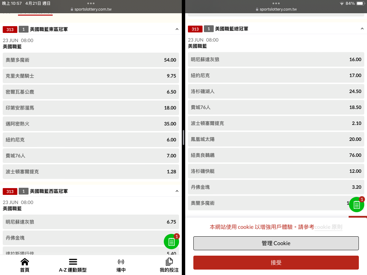Select 印第安那溜馬 odds 18.00

(x=91, y=108)
